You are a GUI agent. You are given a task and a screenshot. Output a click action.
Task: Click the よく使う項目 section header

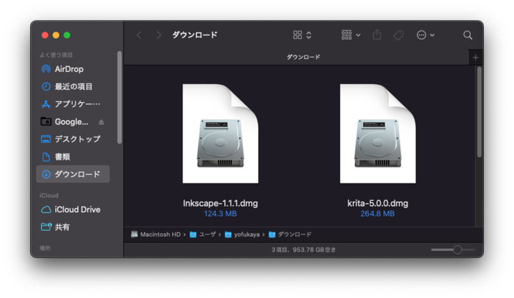coord(56,55)
